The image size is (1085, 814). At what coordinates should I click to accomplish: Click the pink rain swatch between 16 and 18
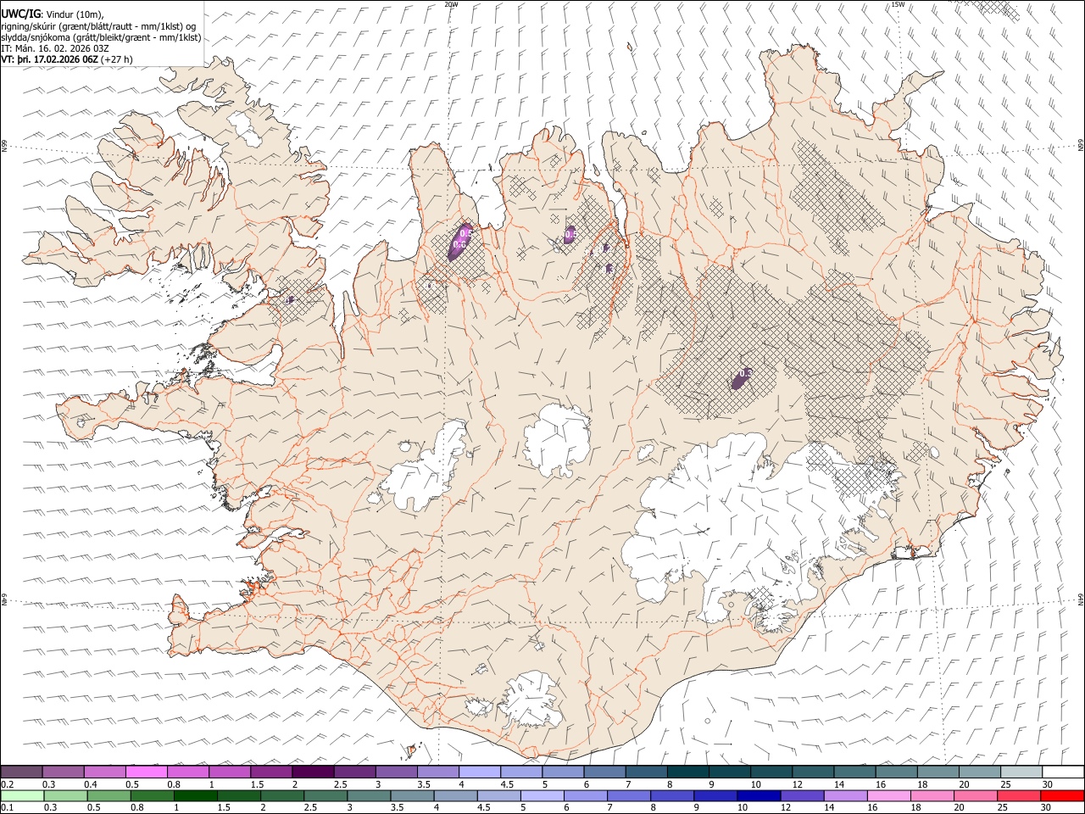[888, 795]
